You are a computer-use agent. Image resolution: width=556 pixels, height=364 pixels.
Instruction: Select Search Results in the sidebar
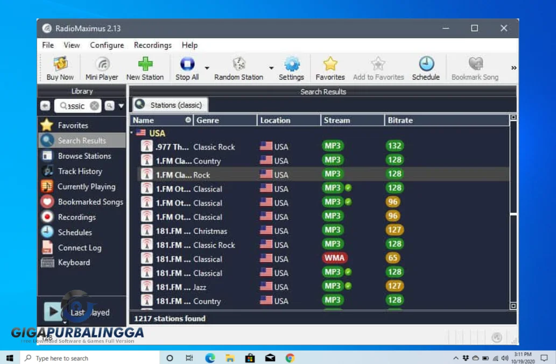[x=82, y=140]
